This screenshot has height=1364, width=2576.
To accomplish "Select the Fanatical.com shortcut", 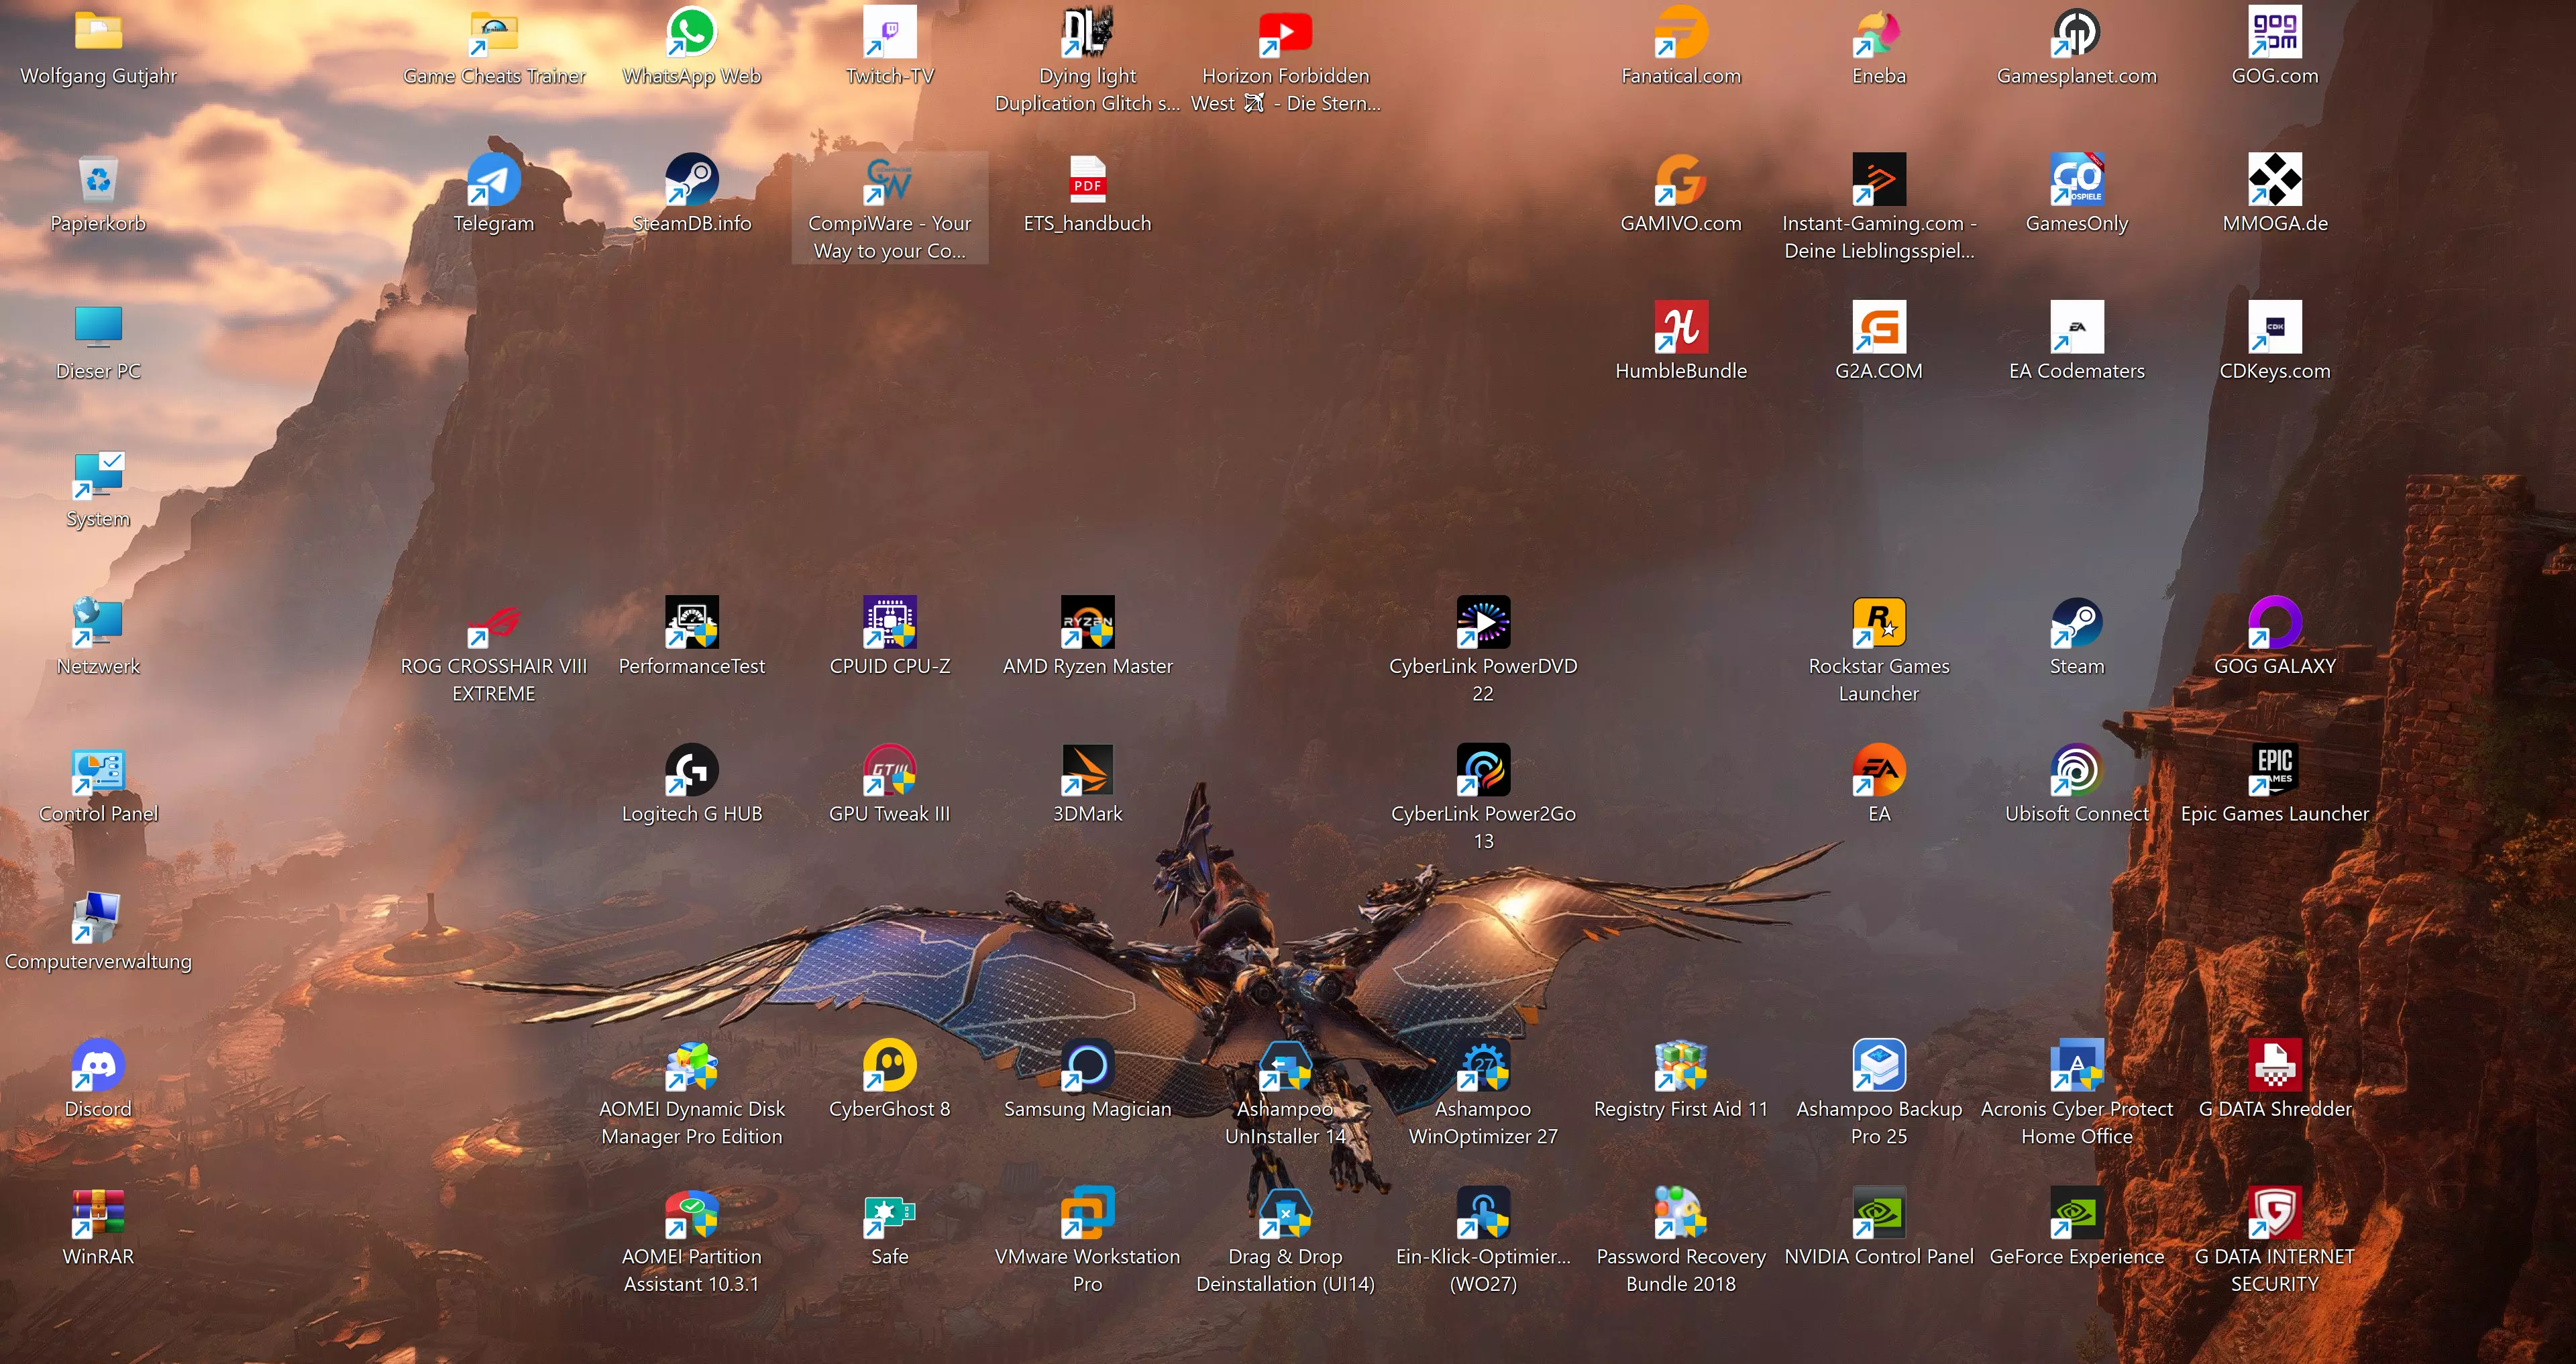I will click(x=1681, y=32).
